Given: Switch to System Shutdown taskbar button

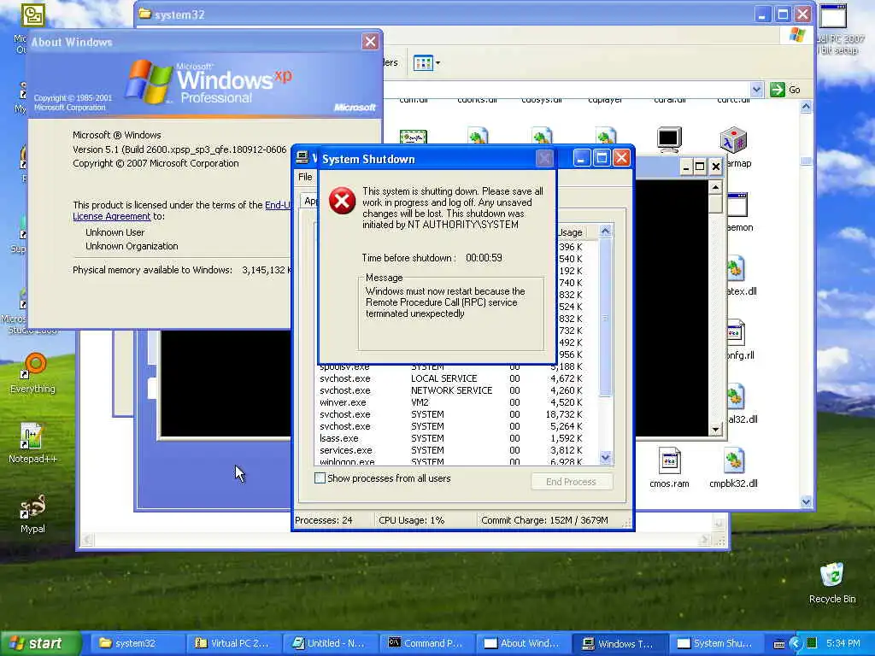Looking at the screenshot, I should (717, 643).
